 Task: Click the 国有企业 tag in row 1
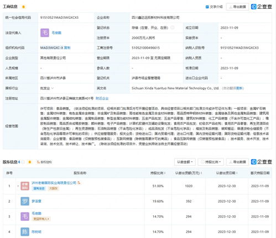(39, 188)
